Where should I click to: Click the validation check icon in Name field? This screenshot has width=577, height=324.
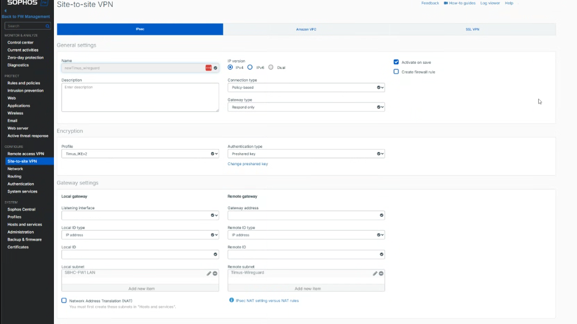[x=216, y=68]
